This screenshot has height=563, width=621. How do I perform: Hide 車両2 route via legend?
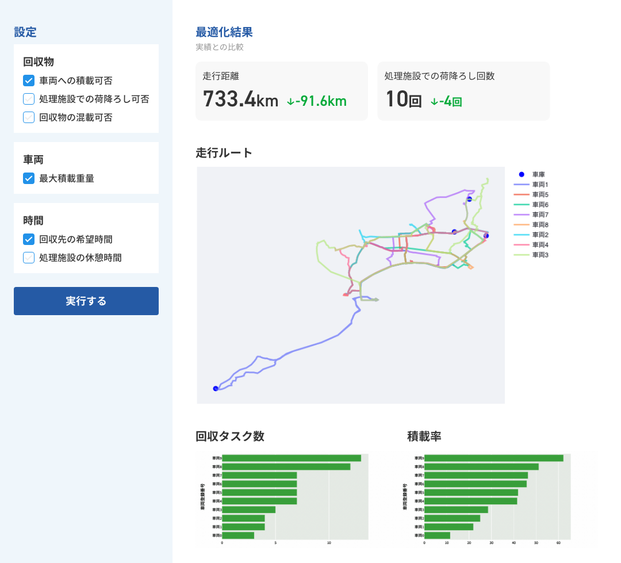click(531, 235)
